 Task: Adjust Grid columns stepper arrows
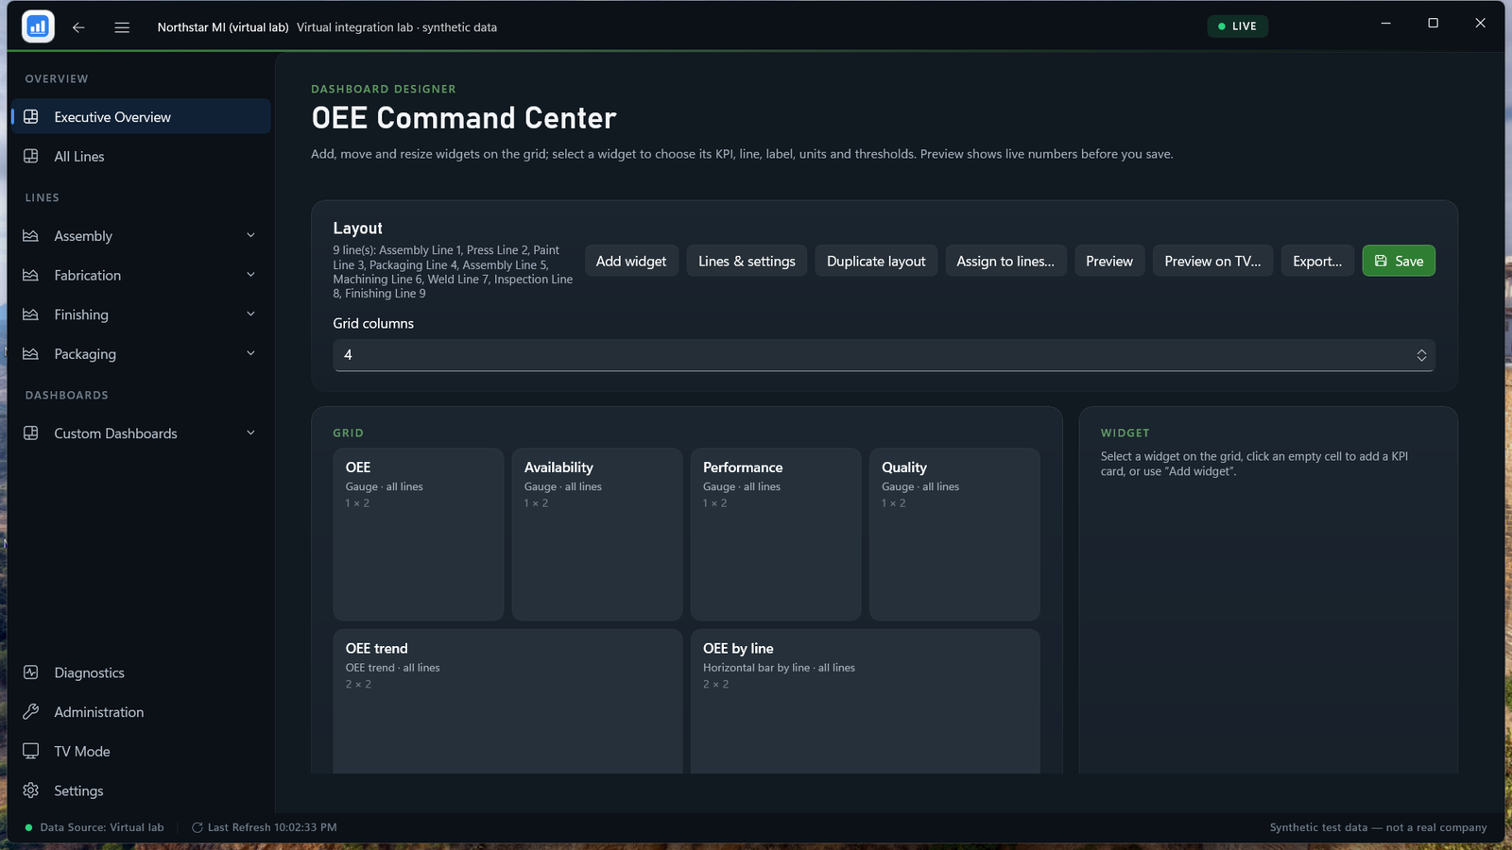pos(1421,355)
